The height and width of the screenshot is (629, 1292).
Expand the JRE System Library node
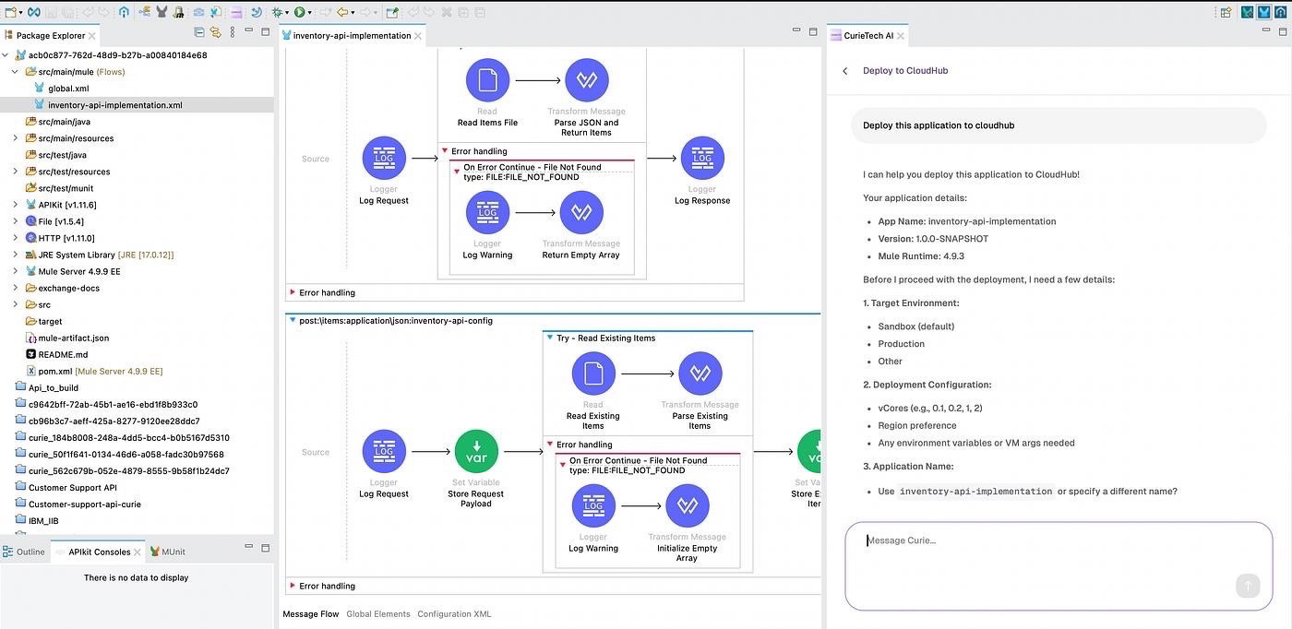[15, 255]
